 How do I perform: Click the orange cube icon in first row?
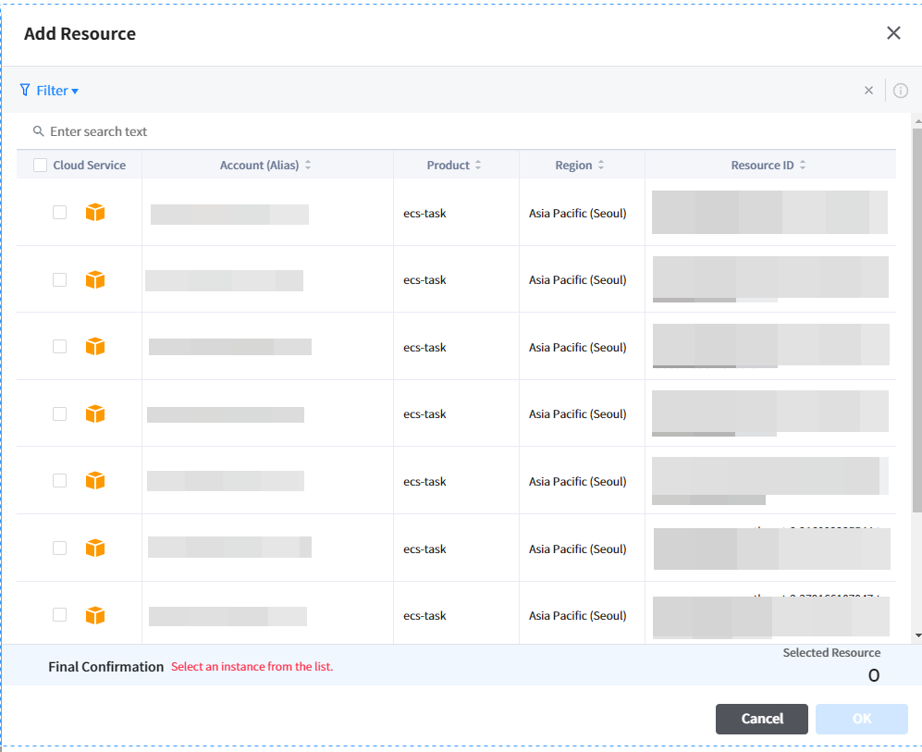(95, 213)
